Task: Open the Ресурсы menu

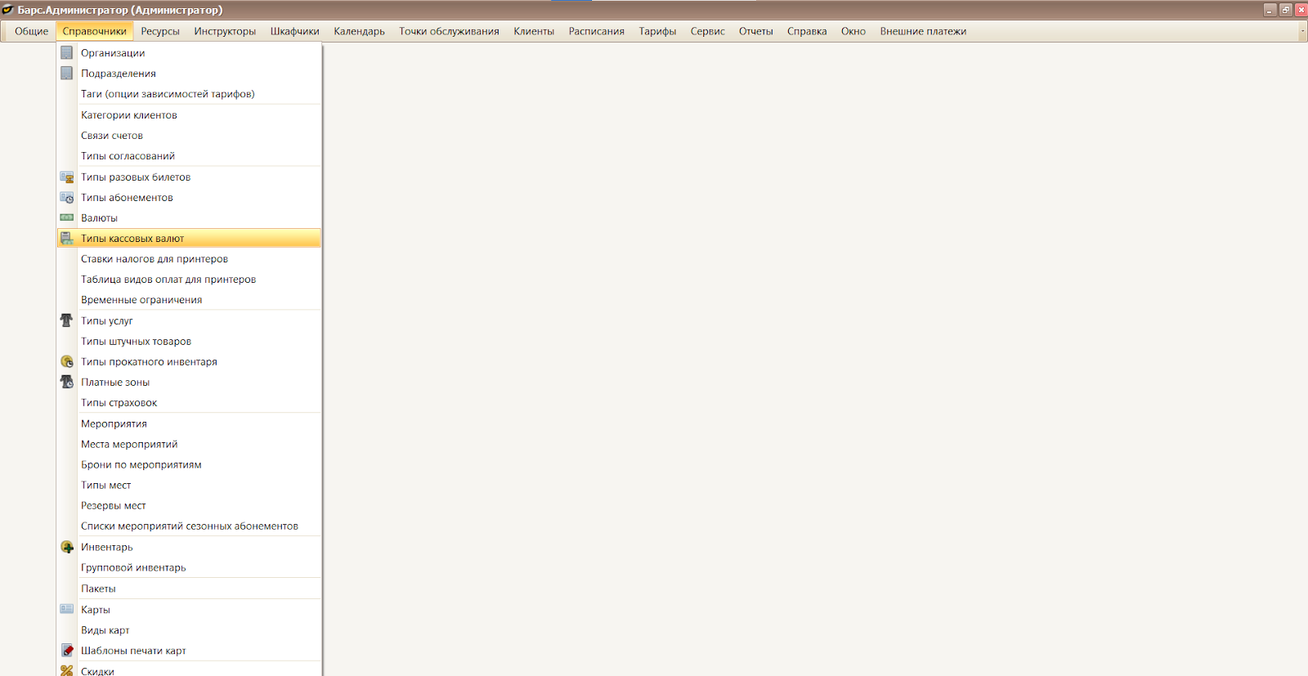Action: coord(160,32)
